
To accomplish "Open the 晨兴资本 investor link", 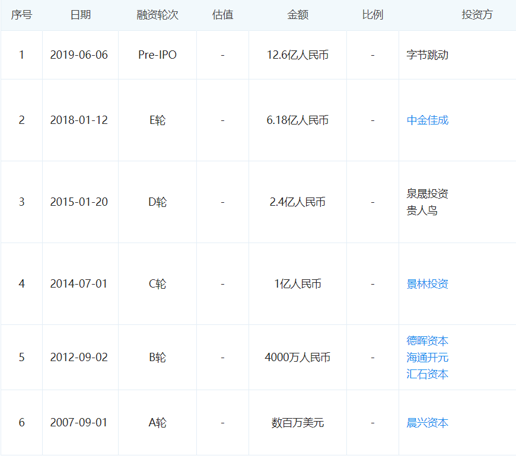I will pos(427,422).
